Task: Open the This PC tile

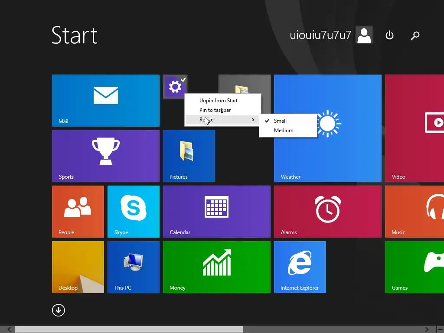Action: coord(134,267)
